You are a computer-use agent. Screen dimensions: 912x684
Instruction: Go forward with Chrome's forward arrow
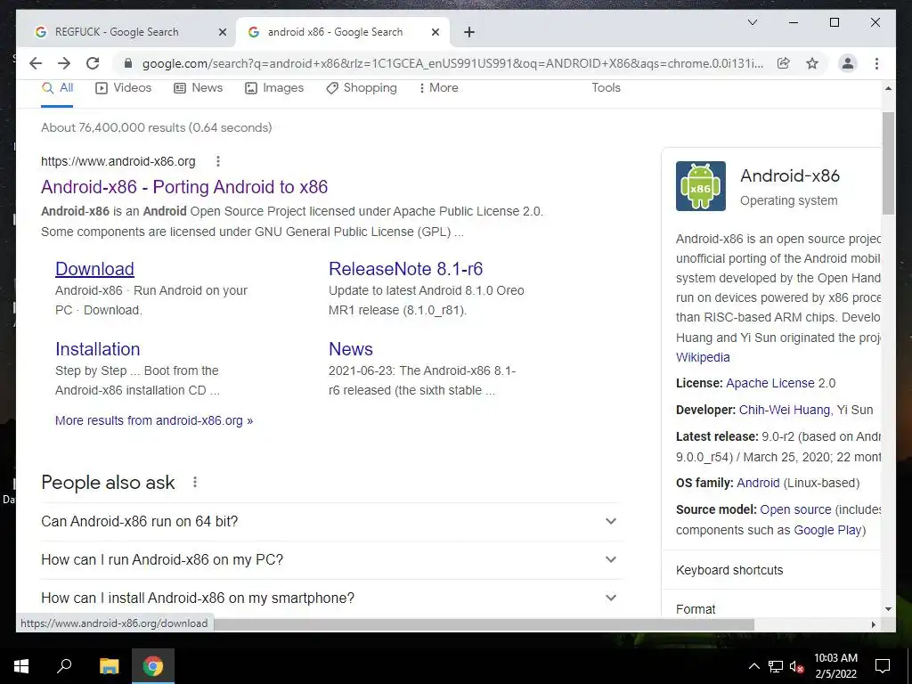tap(64, 63)
